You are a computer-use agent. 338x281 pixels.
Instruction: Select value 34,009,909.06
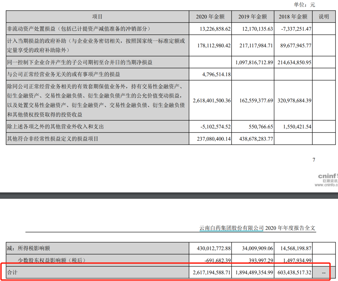pos(257,248)
